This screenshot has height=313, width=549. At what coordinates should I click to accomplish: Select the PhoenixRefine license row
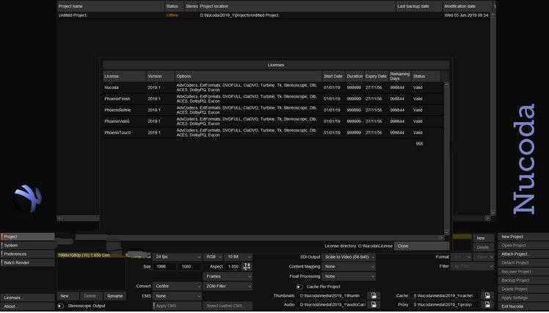273,110
